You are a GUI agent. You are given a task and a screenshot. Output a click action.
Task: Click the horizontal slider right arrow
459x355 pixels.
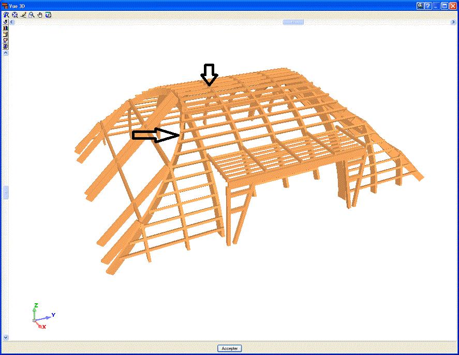coord(453,22)
